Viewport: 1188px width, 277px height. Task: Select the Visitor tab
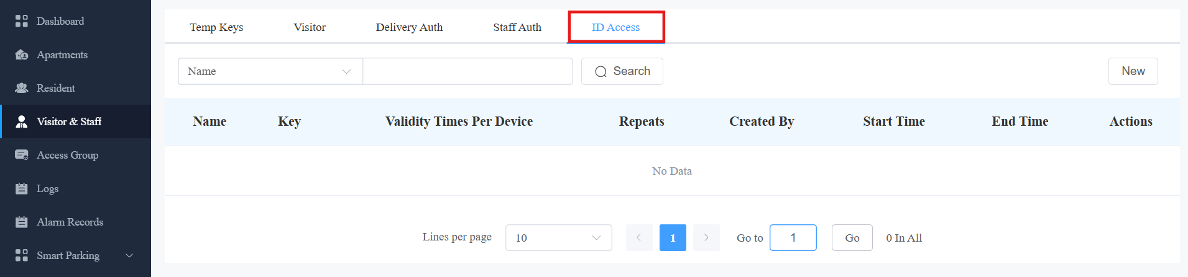pos(310,27)
